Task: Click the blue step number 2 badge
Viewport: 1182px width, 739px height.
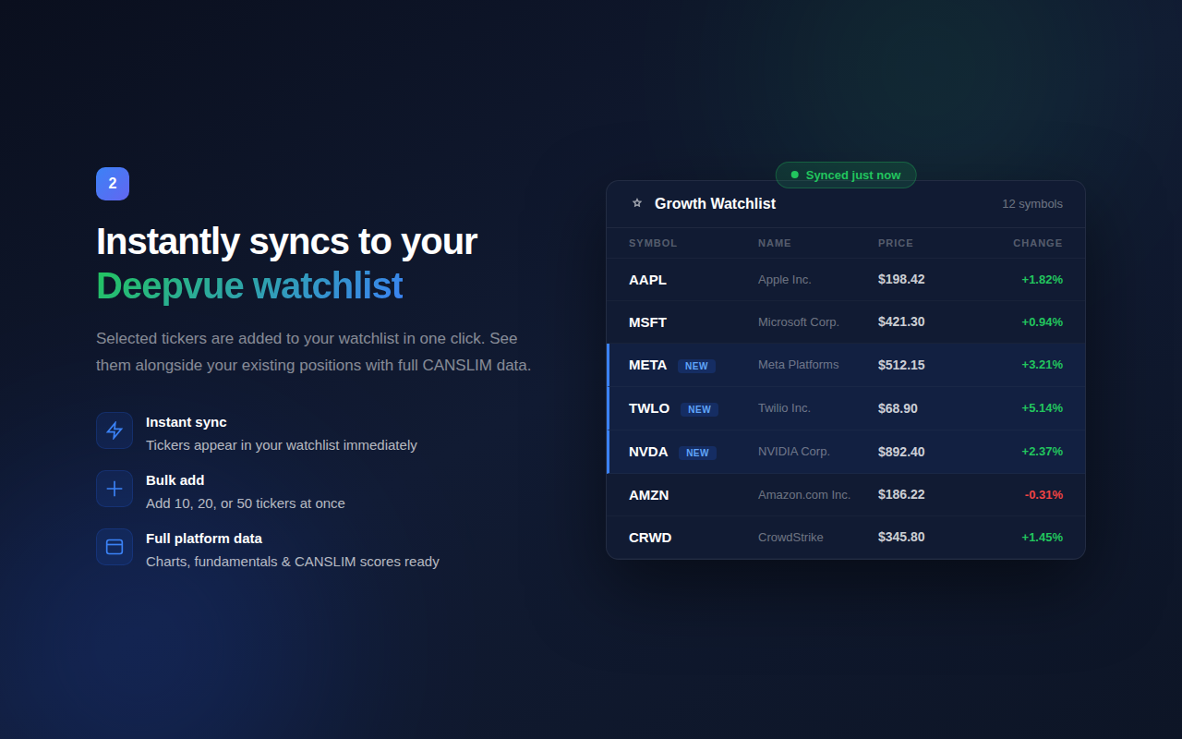Action: point(113,184)
